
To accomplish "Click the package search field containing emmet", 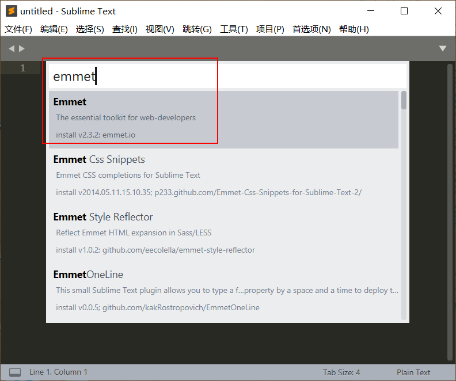I will click(227, 76).
